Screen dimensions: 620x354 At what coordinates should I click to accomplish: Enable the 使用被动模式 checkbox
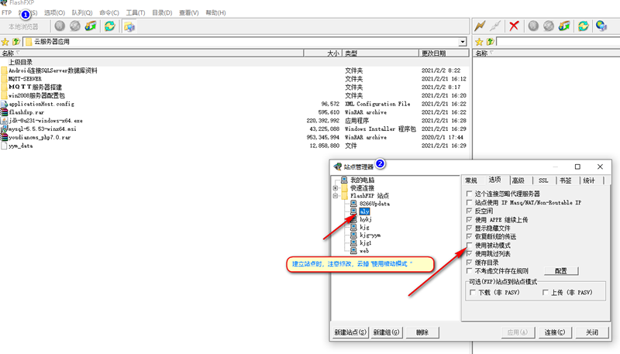468,245
